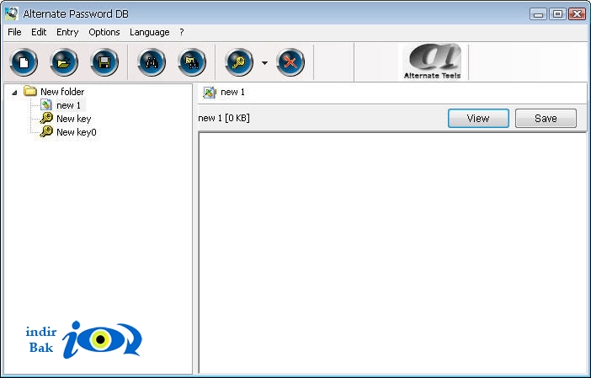Click inside the empty content area

(x=393, y=253)
